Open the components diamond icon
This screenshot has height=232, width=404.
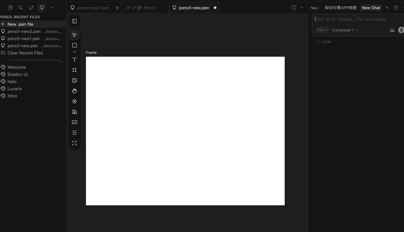coord(74,101)
